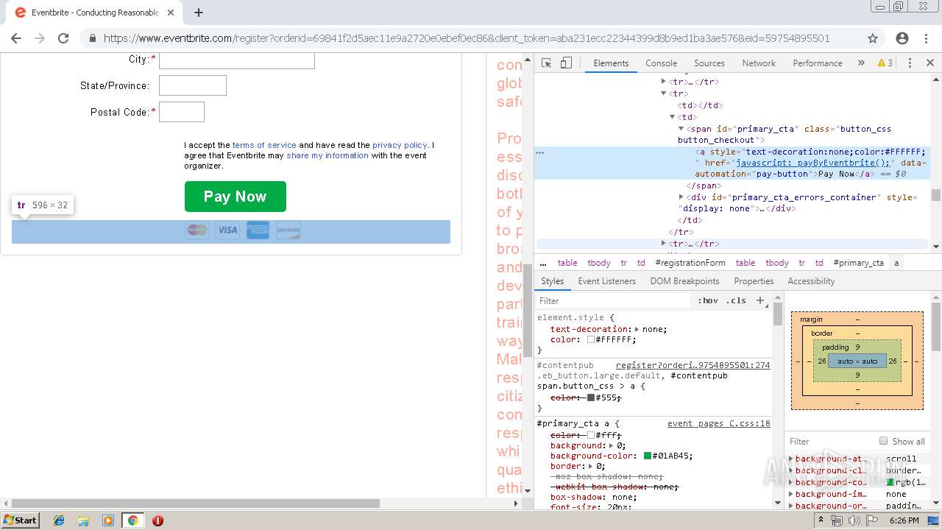Switch to the Sources tab
The width and height of the screenshot is (942, 530).
click(x=709, y=63)
